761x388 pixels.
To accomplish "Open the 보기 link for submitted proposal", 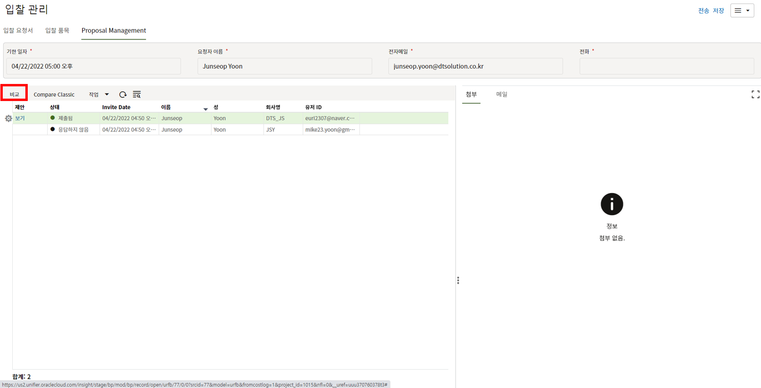I will [x=20, y=118].
